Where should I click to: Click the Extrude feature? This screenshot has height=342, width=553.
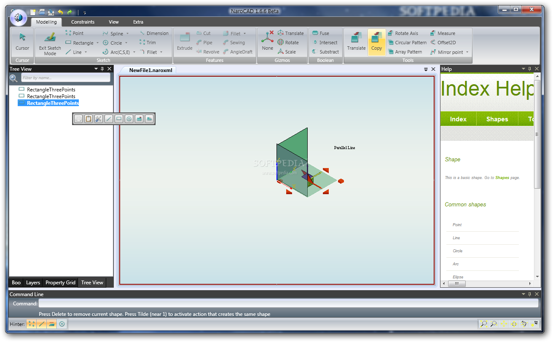(x=185, y=42)
